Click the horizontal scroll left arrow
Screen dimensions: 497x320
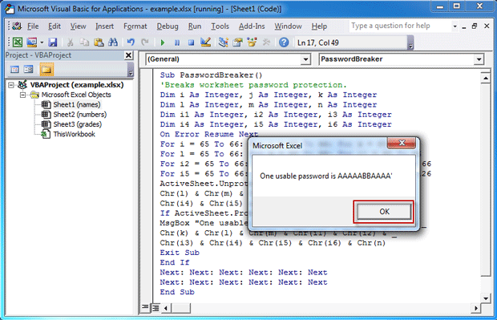point(166,308)
